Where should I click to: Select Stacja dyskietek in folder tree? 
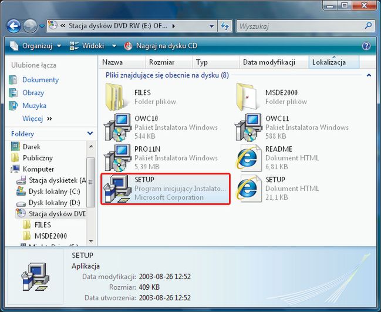pyautogui.click(x=58, y=180)
